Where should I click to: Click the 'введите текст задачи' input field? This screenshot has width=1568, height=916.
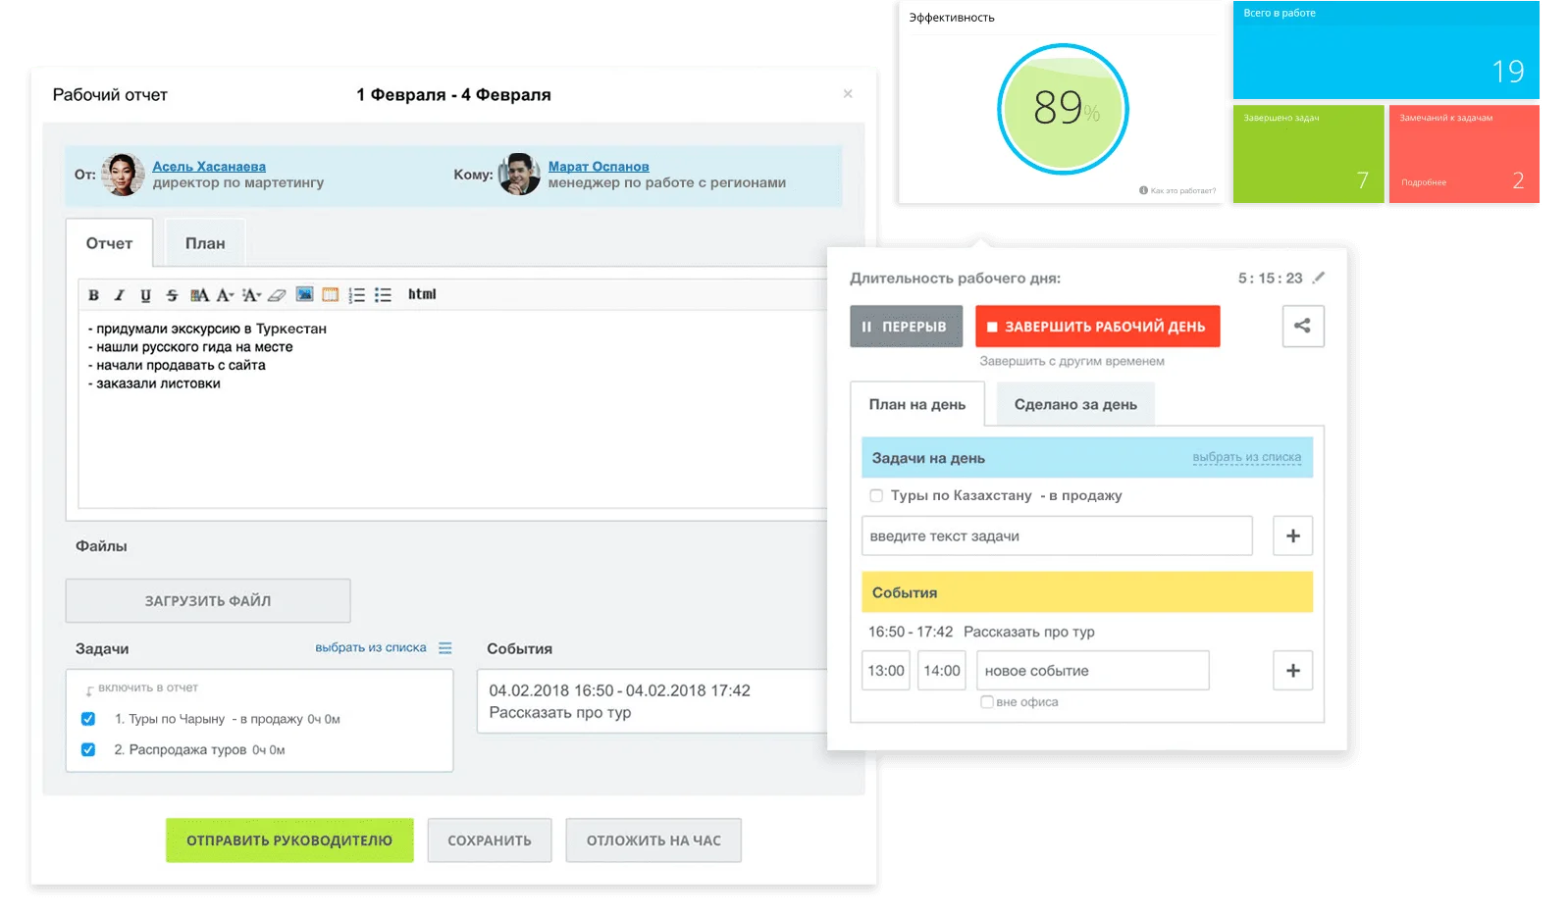1057,536
